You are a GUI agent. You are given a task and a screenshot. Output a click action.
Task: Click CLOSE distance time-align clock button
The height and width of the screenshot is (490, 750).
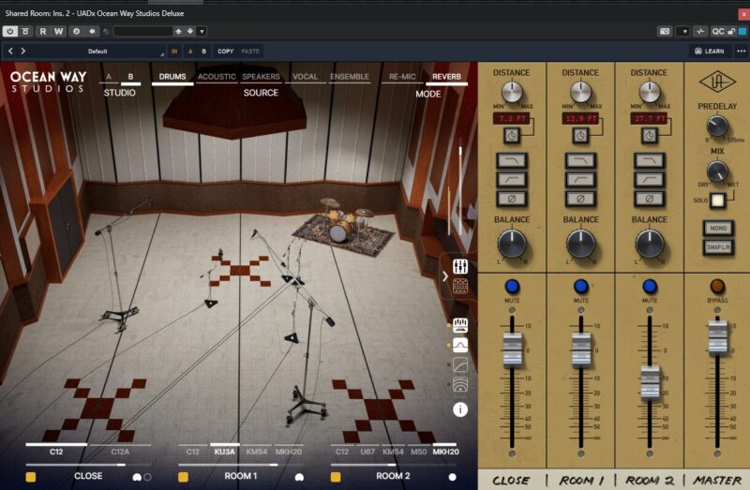point(511,136)
